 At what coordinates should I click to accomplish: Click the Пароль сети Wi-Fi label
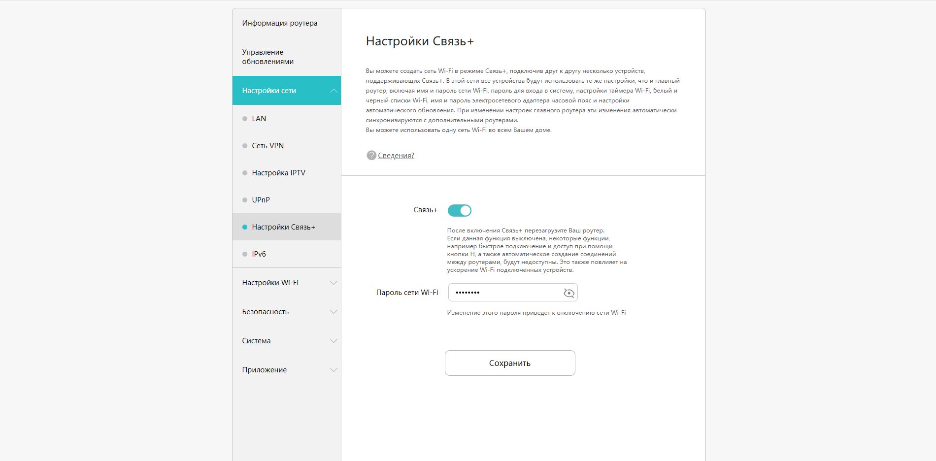pyautogui.click(x=407, y=293)
